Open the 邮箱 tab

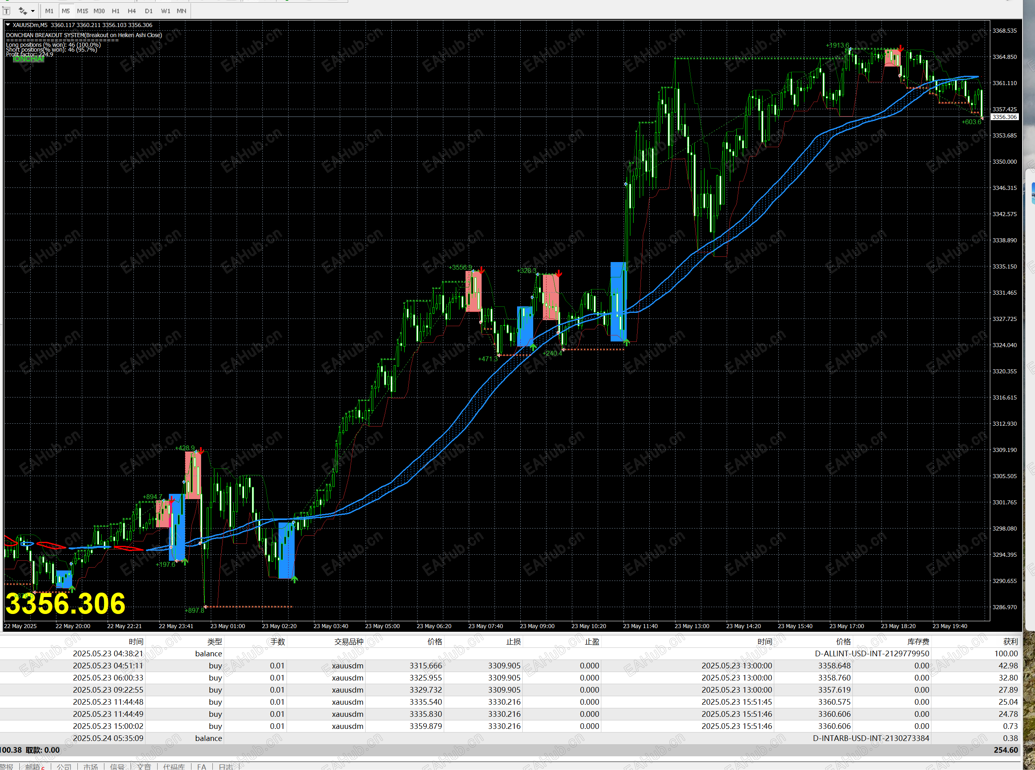click(x=33, y=766)
